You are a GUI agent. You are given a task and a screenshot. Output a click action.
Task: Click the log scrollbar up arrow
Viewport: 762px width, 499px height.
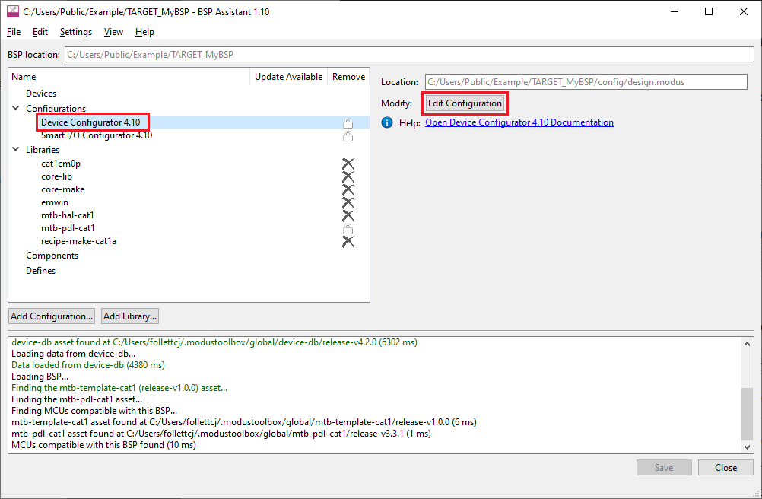coord(747,344)
